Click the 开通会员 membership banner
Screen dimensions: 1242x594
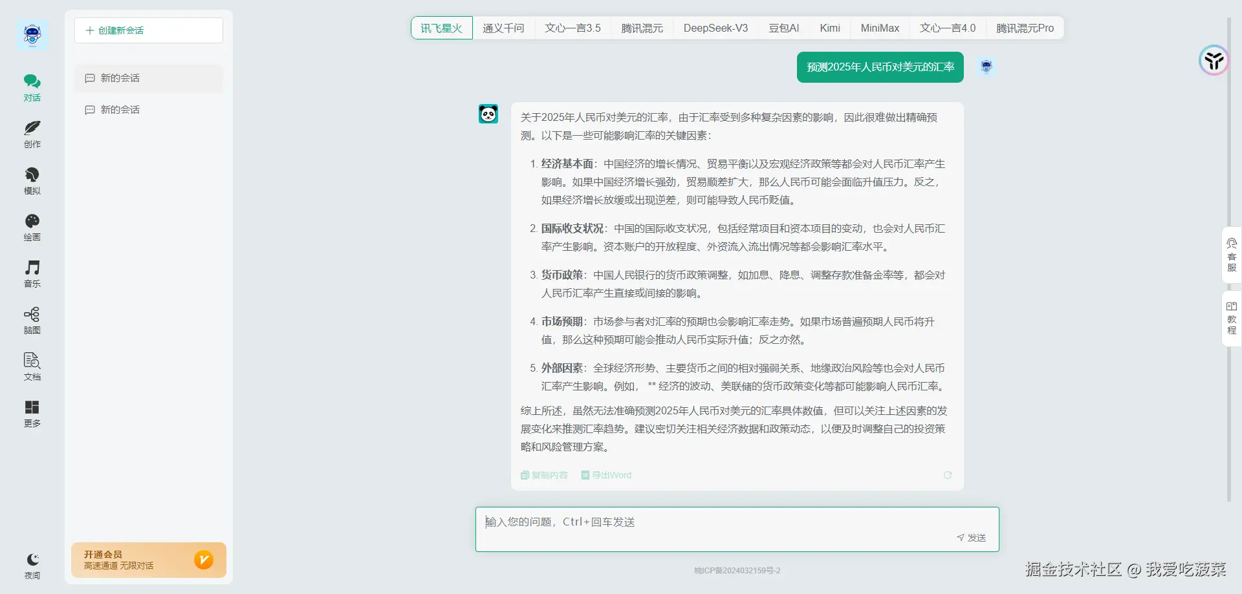pos(149,560)
